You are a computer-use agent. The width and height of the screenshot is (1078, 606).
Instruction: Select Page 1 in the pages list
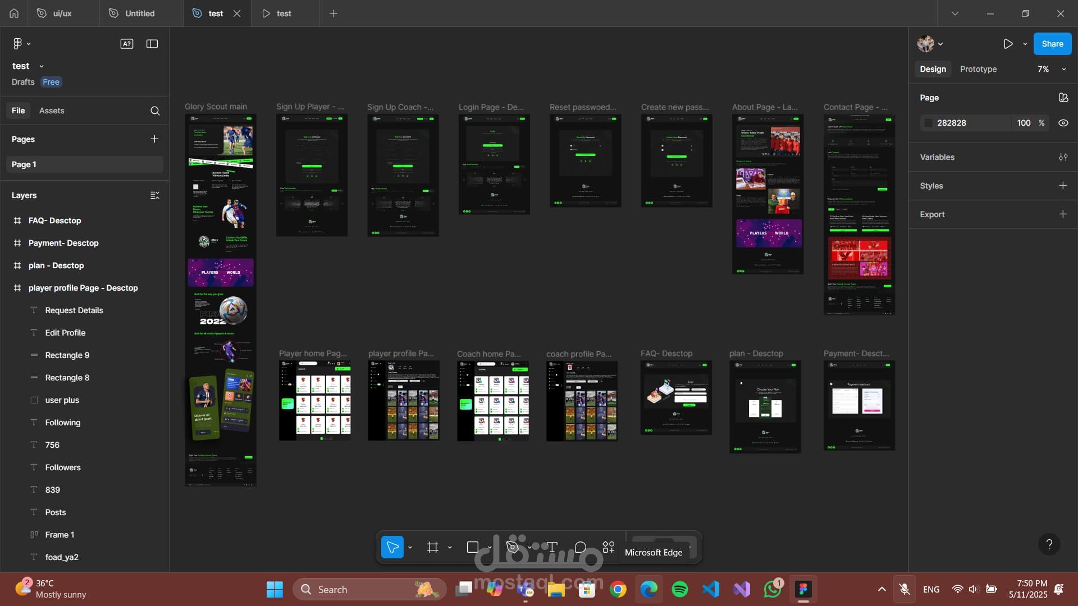[x=84, y=164]
